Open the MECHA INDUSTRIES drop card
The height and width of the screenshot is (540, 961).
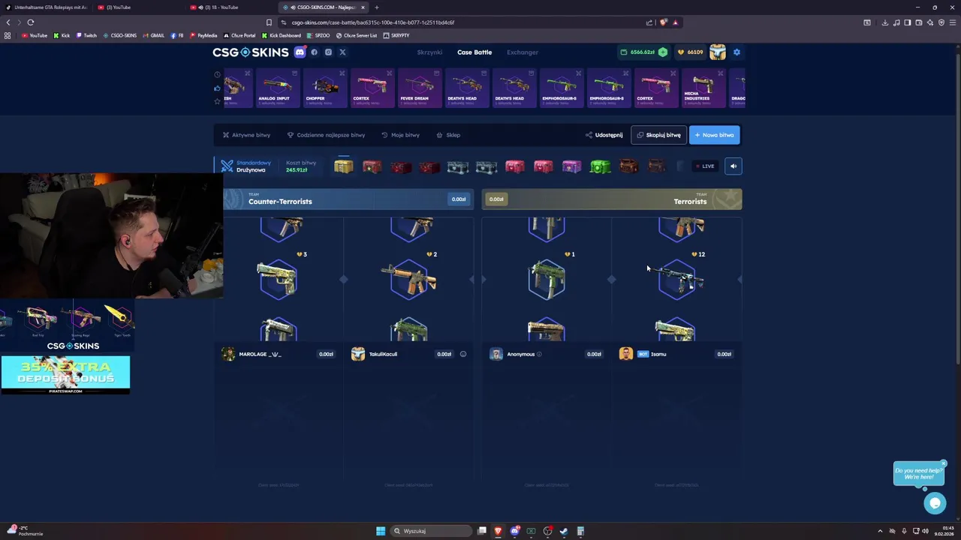point(702,88)
